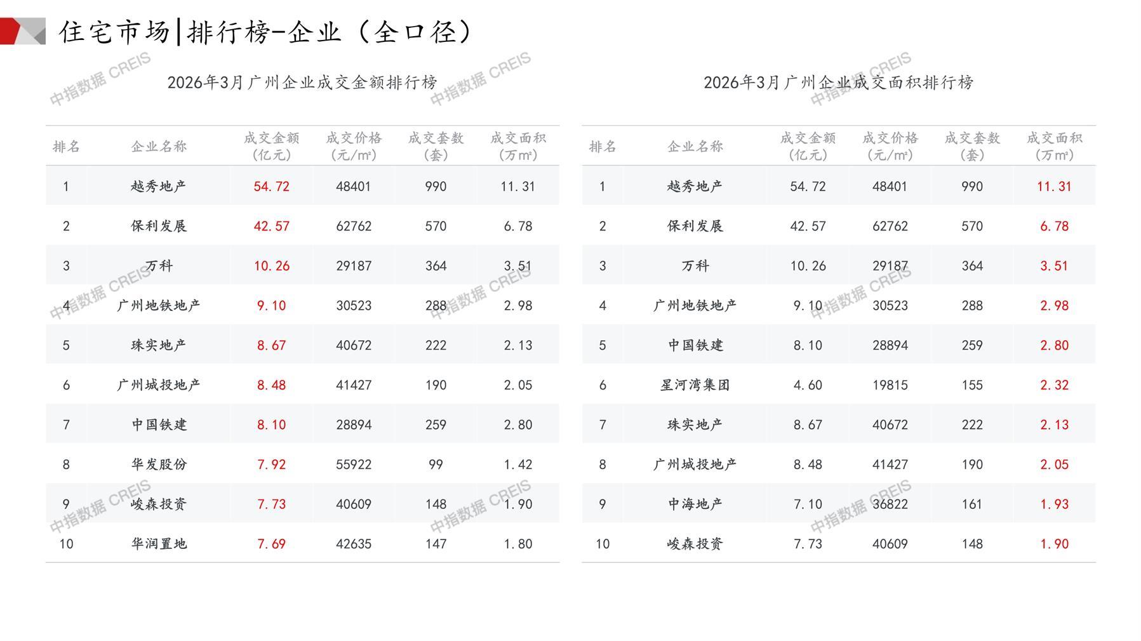Image resolution: width=1141 pixels, height=641 pixels.
Task: Click the red logo icon beside the title
Action: [x=22, y=31]
